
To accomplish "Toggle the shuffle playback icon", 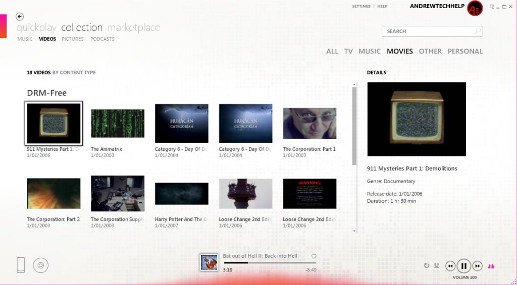I will point(437,265).
